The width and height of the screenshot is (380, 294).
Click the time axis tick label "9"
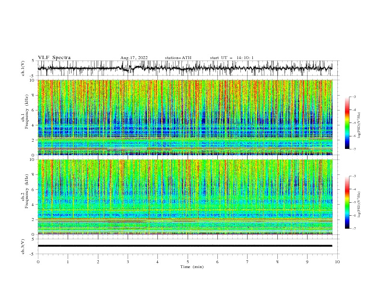click(x=307, y=262)
